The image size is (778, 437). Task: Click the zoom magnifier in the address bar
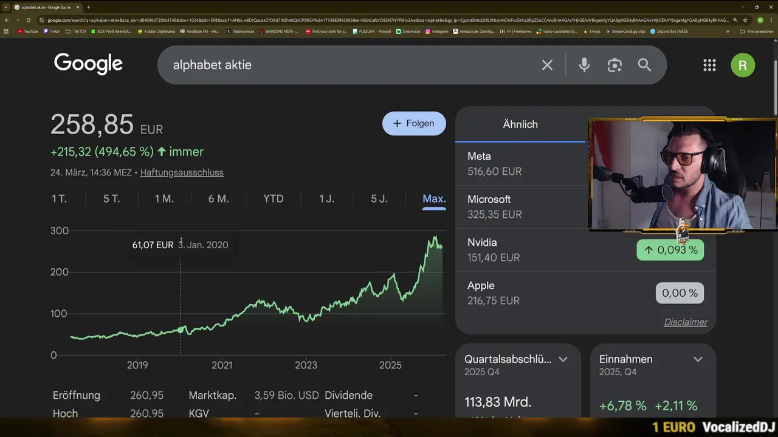[x=735, y=20]
